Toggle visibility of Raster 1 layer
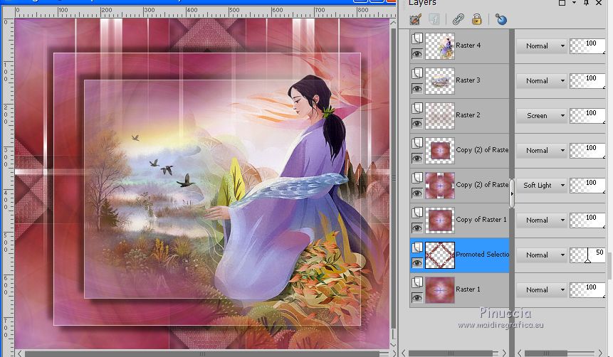Screen dimensions: 613x357 (x=417, y=298)
